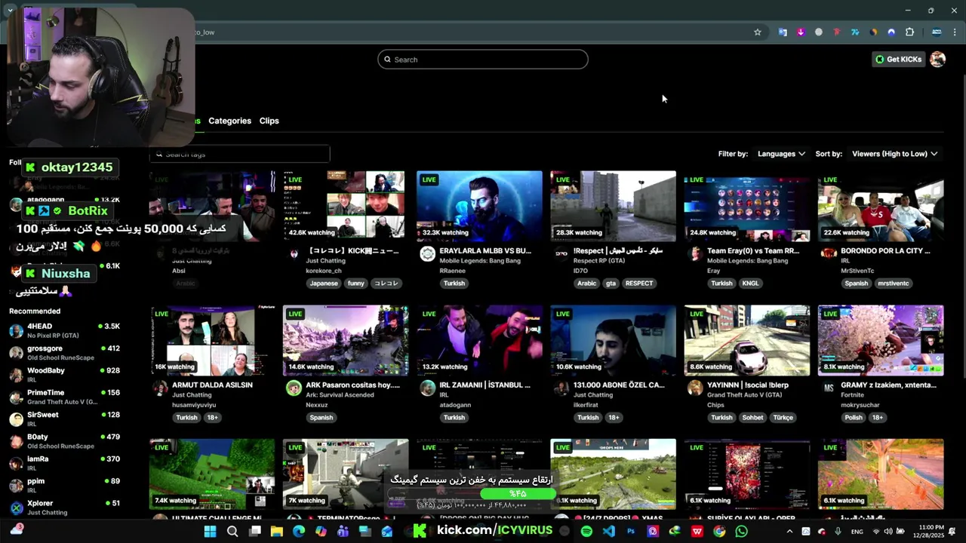This screenshot has width=966, height=543.
Task: Open grossgore avatar in sidebar
Action: [16, 352]
